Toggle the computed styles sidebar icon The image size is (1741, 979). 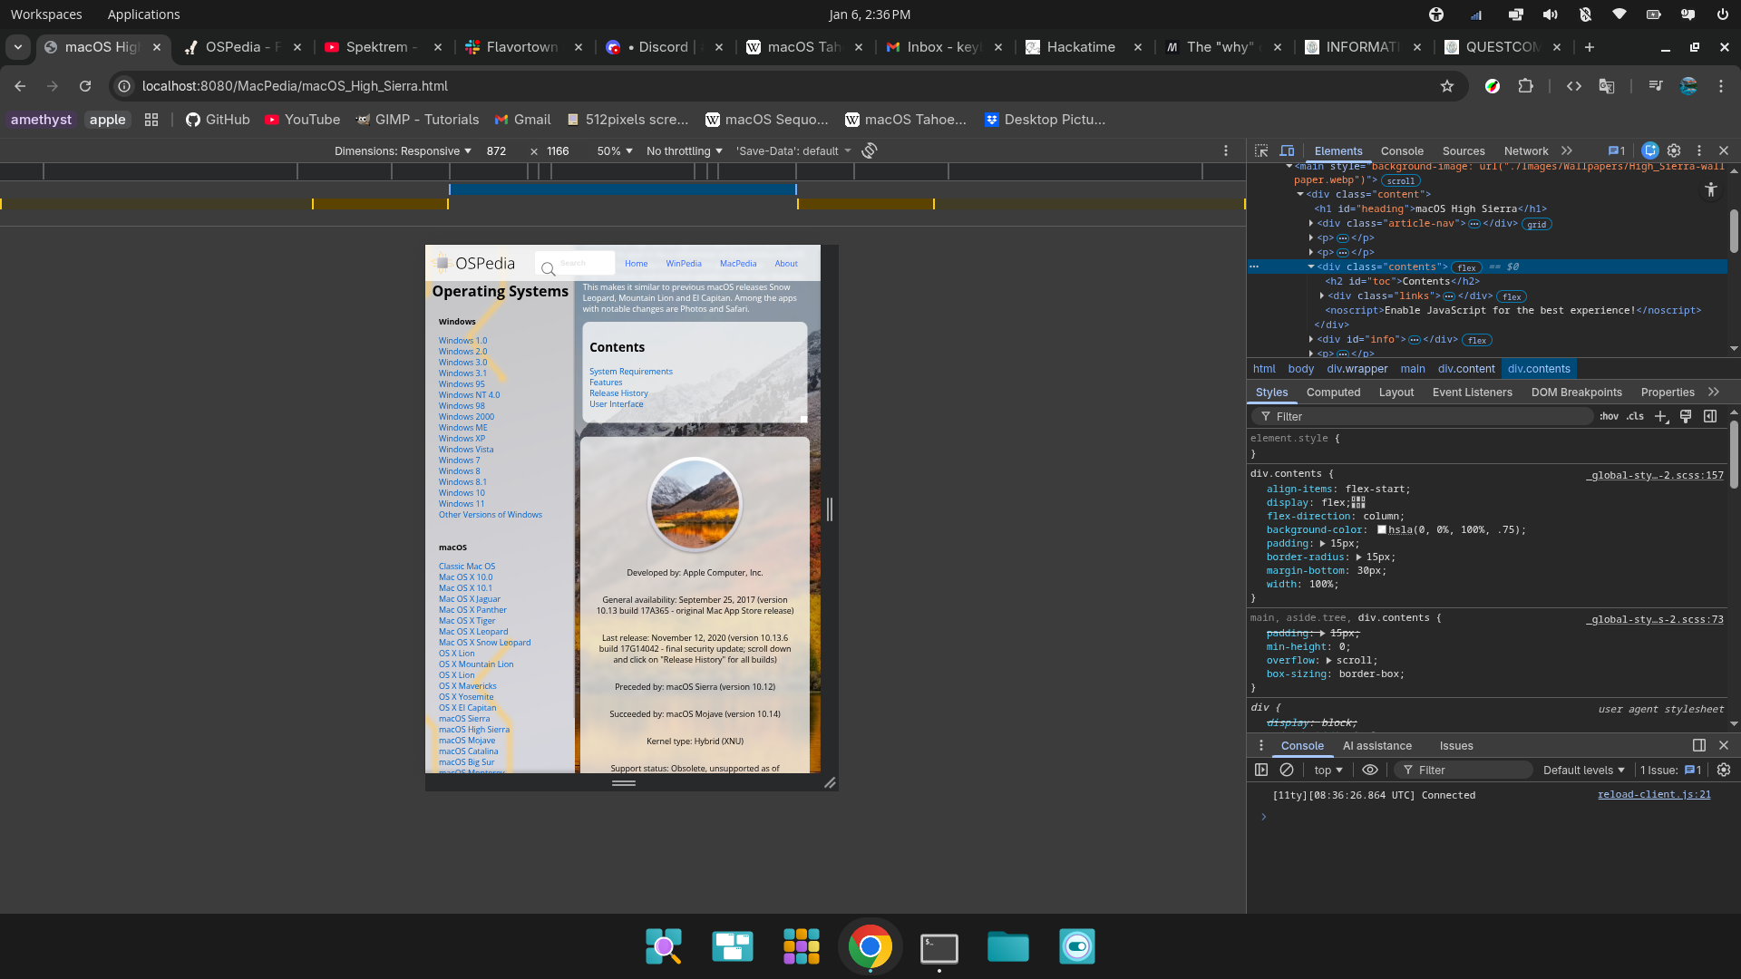click(x=1709, y=416)
